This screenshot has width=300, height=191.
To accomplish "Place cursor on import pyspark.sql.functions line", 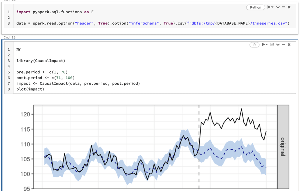I will point(55,12).
